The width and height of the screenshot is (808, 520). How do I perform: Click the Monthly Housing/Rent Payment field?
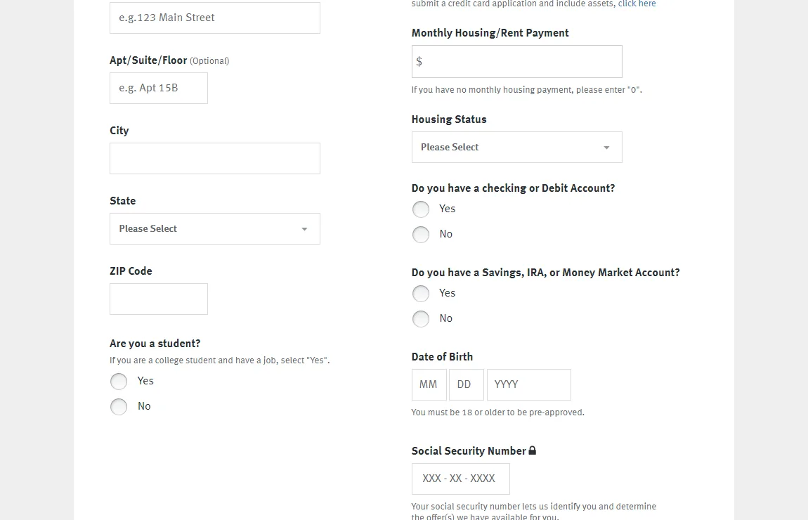tap(516, 62)
